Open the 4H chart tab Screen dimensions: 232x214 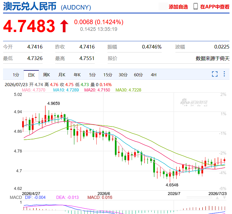pos(154,75)
